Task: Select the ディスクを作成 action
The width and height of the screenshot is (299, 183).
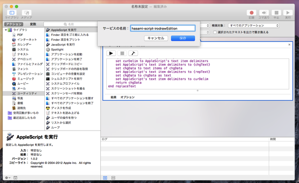Action: click(61, 108)
